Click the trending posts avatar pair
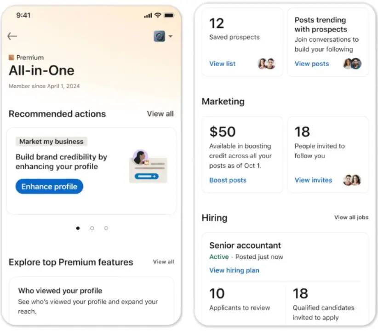378x331 pixels. 352,64
